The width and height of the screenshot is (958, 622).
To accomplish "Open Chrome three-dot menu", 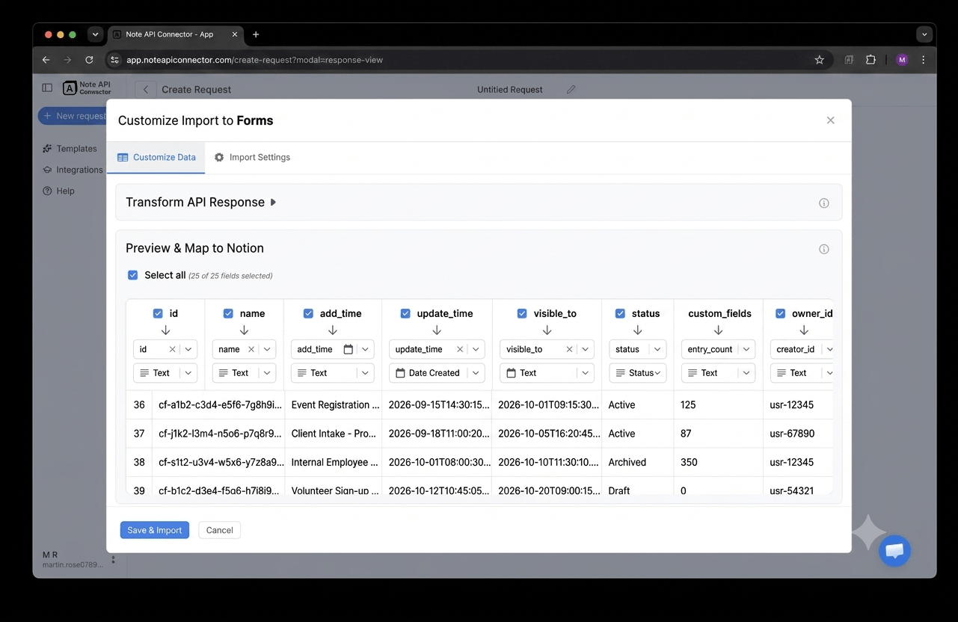I will coord(923,60).
